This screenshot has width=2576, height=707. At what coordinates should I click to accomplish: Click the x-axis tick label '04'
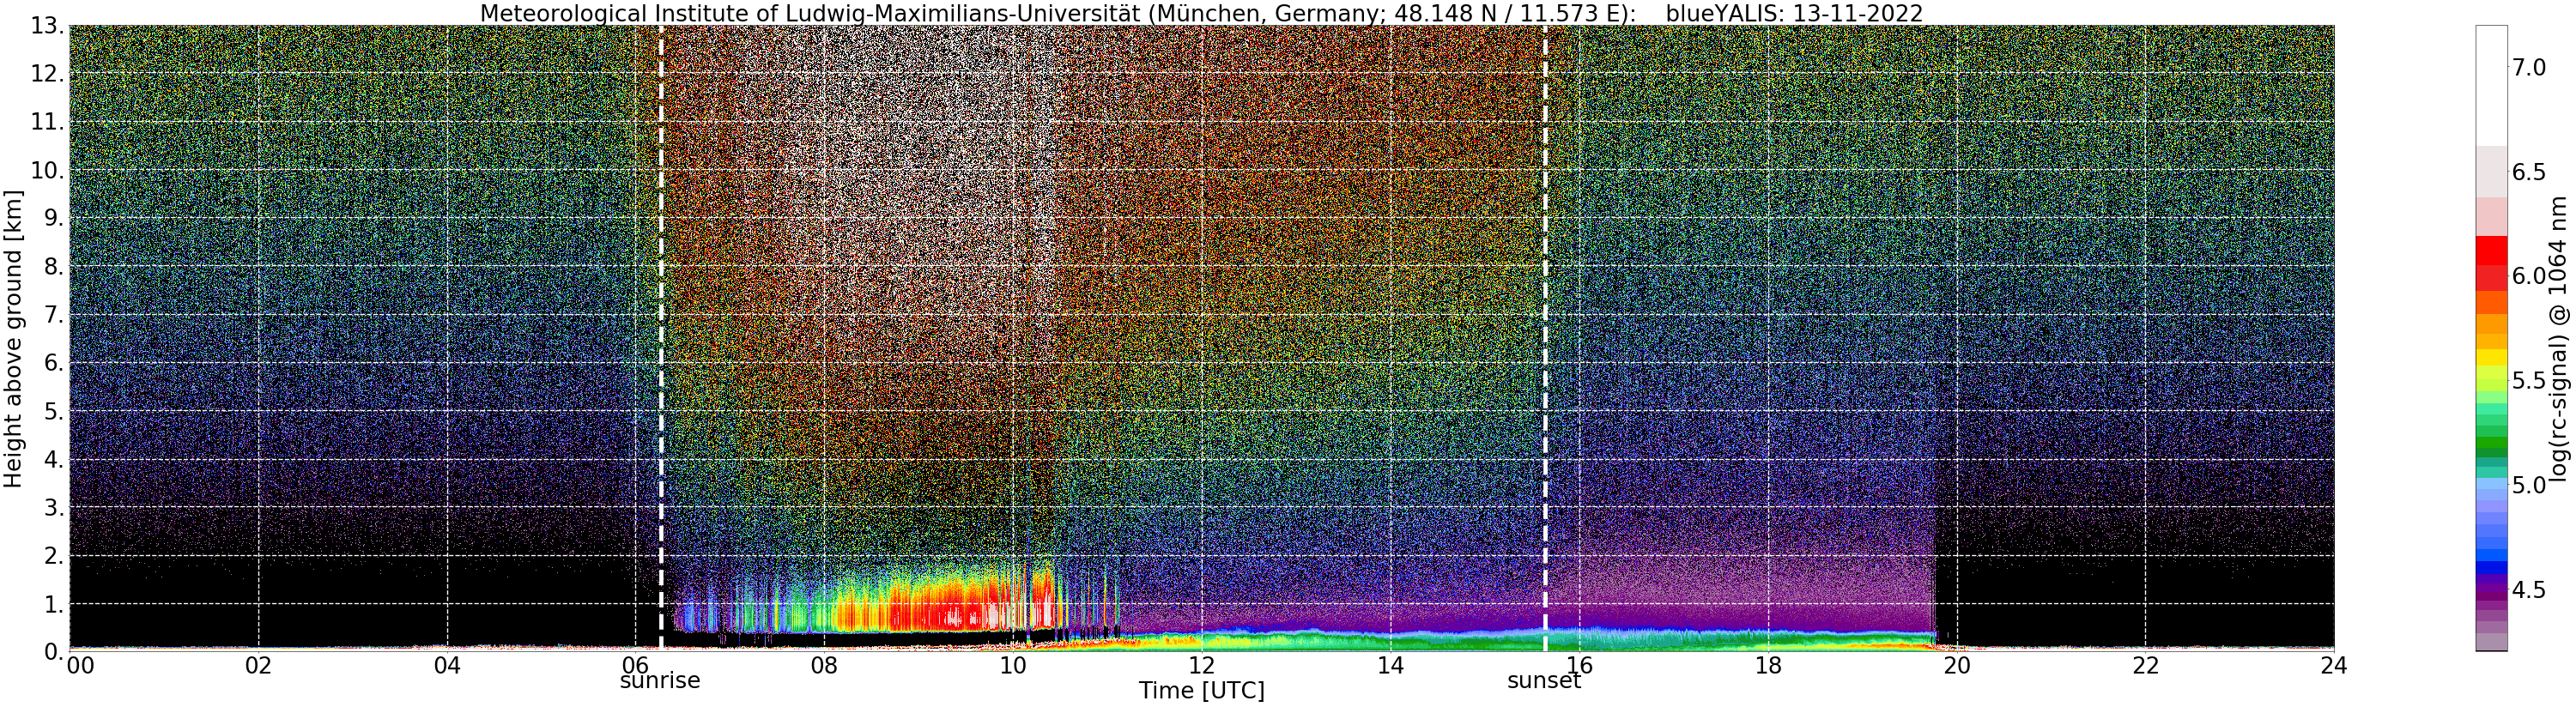point(447,666)
